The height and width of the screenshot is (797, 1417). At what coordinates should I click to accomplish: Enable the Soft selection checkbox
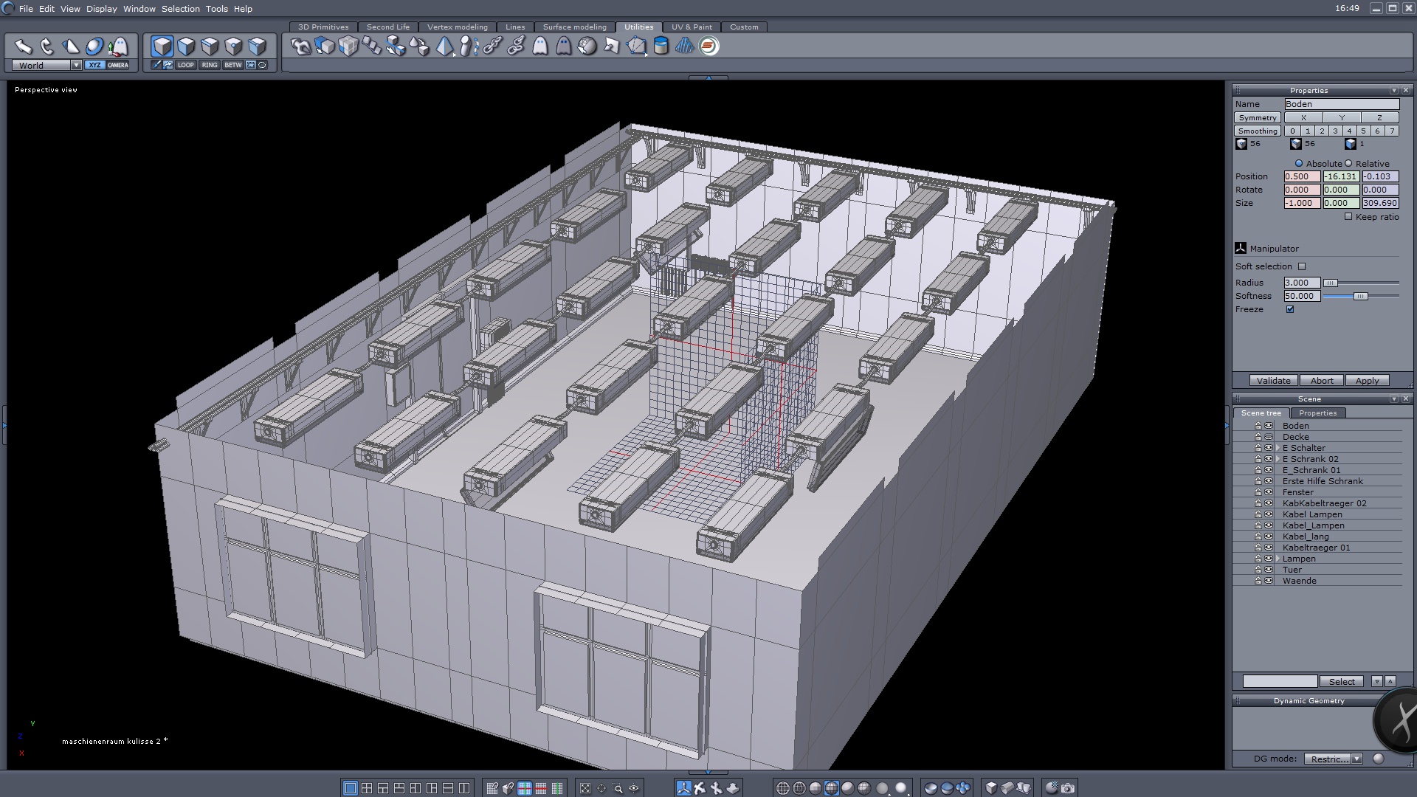pos(1302,266)
